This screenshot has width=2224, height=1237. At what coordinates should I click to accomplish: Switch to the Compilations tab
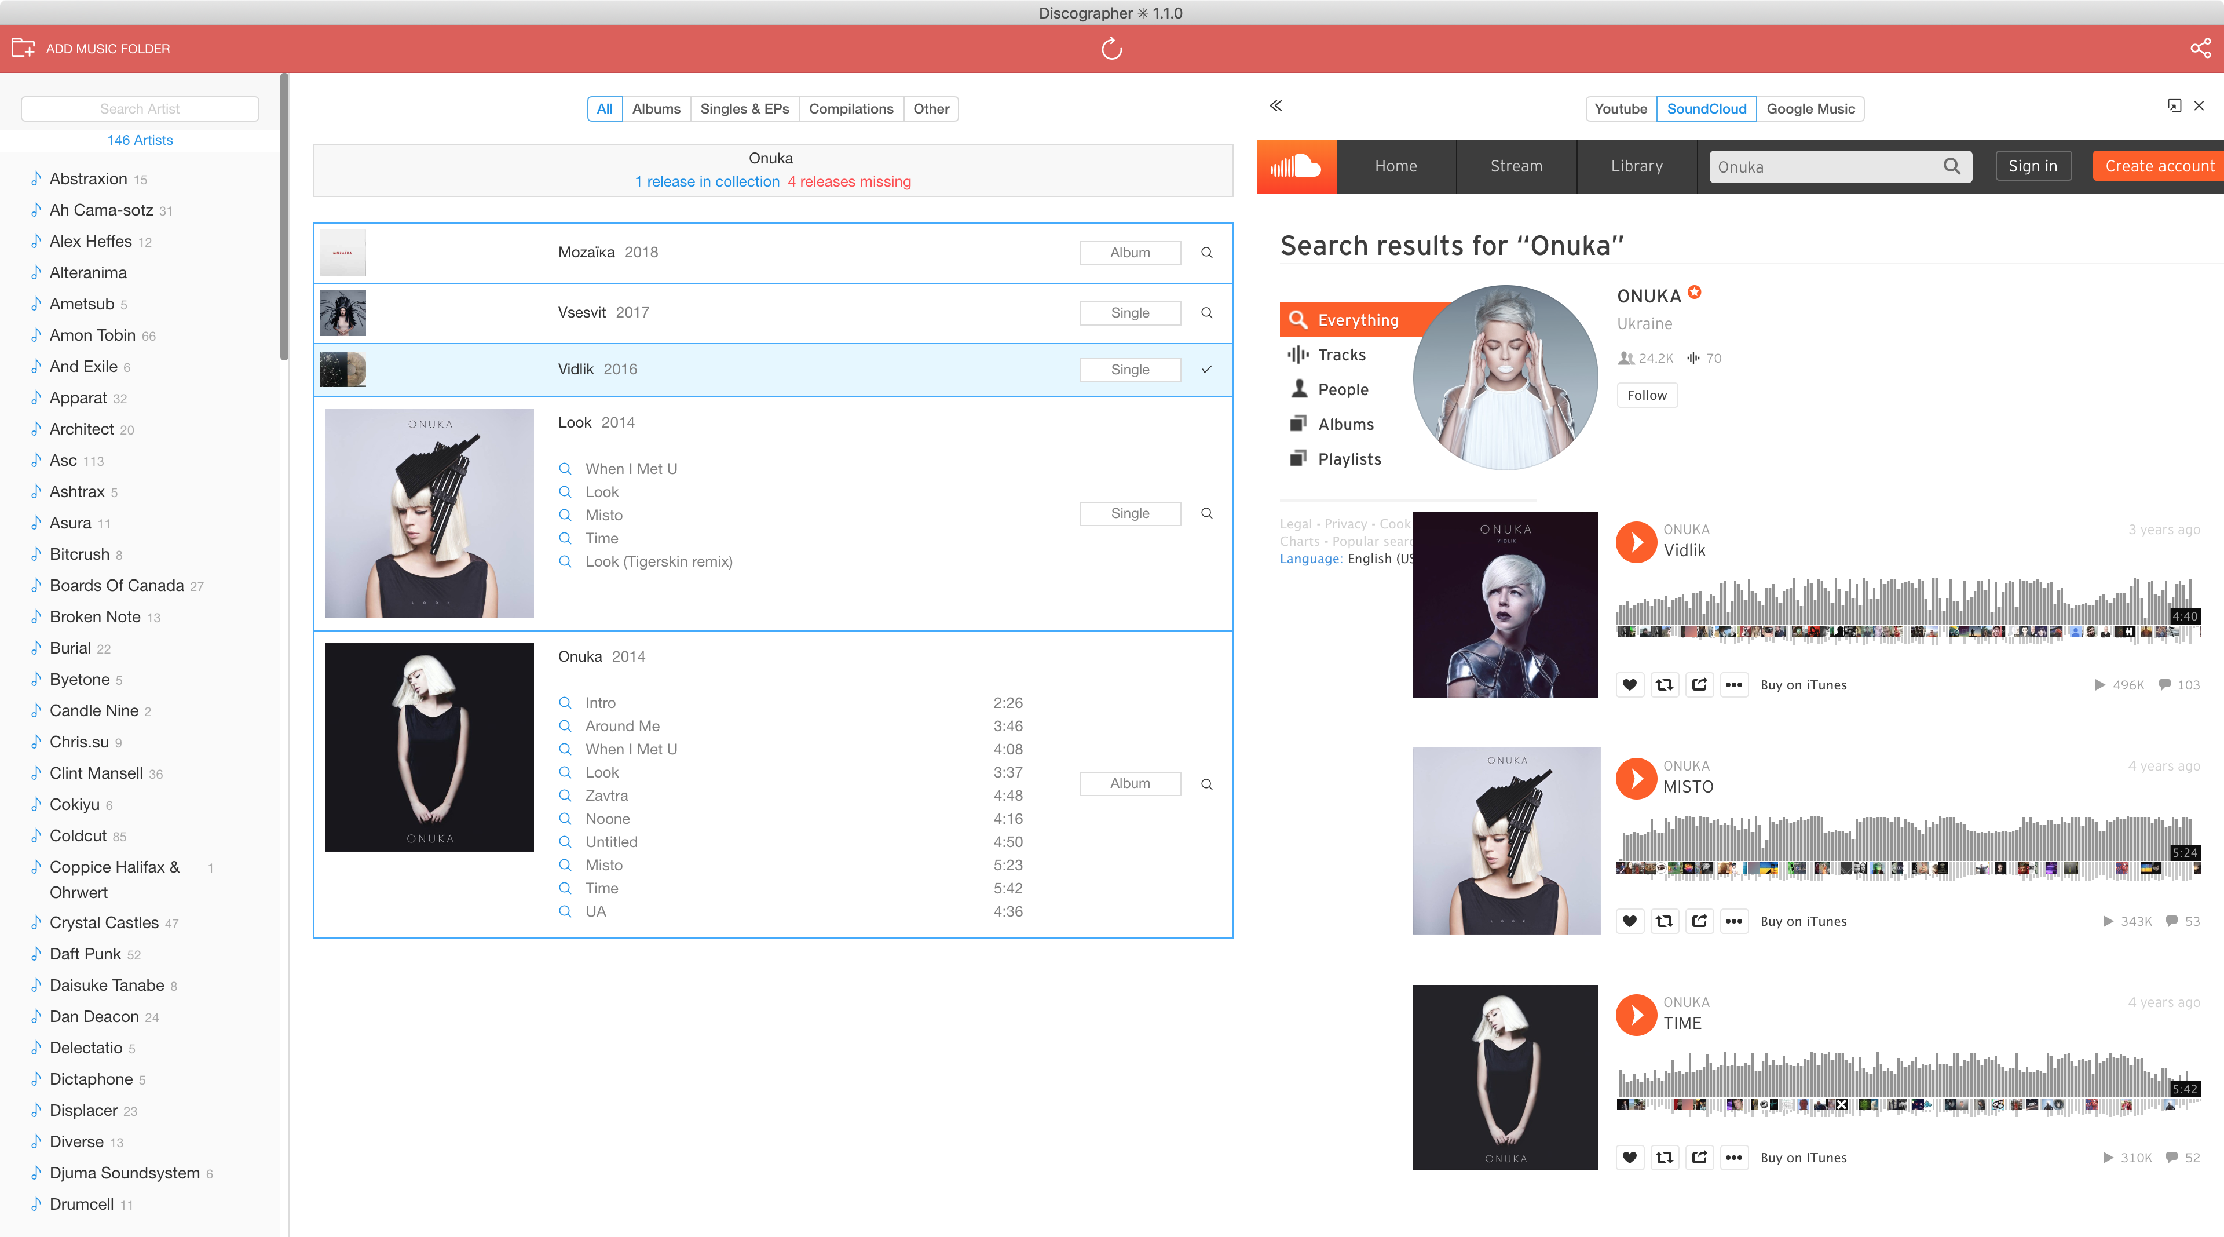tap(851, 108)
